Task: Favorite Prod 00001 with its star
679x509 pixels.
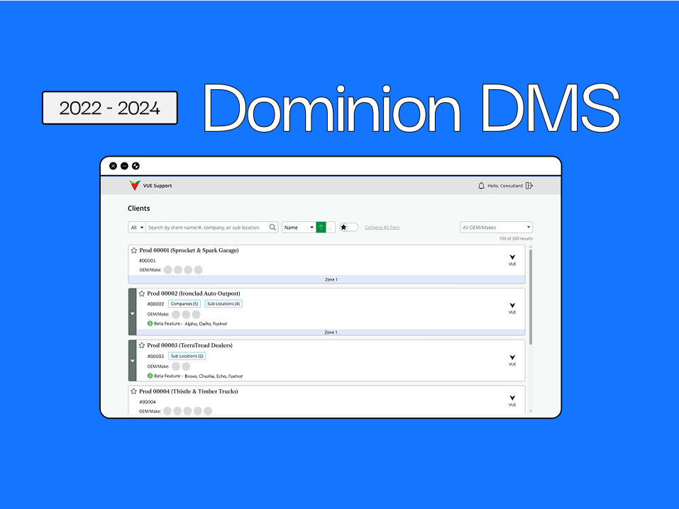Action: point(134,250)
